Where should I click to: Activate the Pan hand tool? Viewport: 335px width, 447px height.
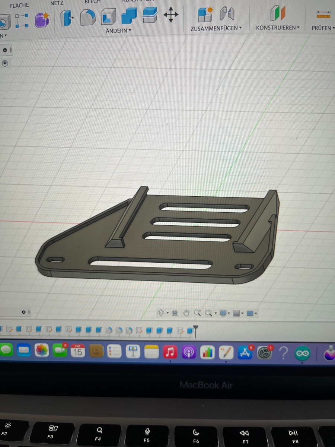(186, 313)
